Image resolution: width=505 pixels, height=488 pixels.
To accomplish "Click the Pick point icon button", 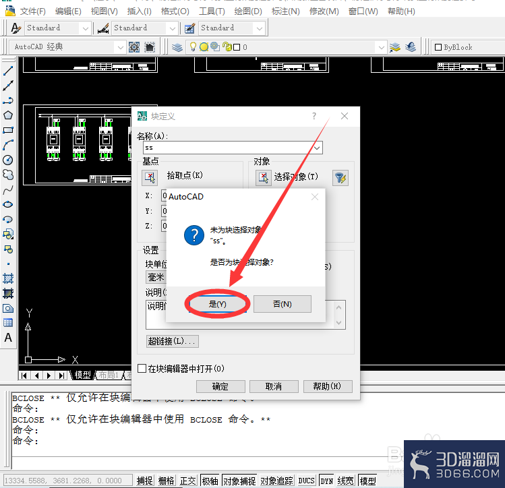I will coord(150,178).
